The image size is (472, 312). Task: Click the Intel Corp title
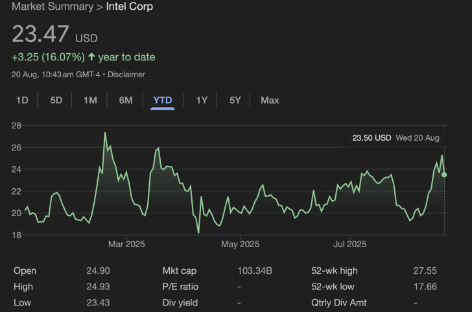130,6
